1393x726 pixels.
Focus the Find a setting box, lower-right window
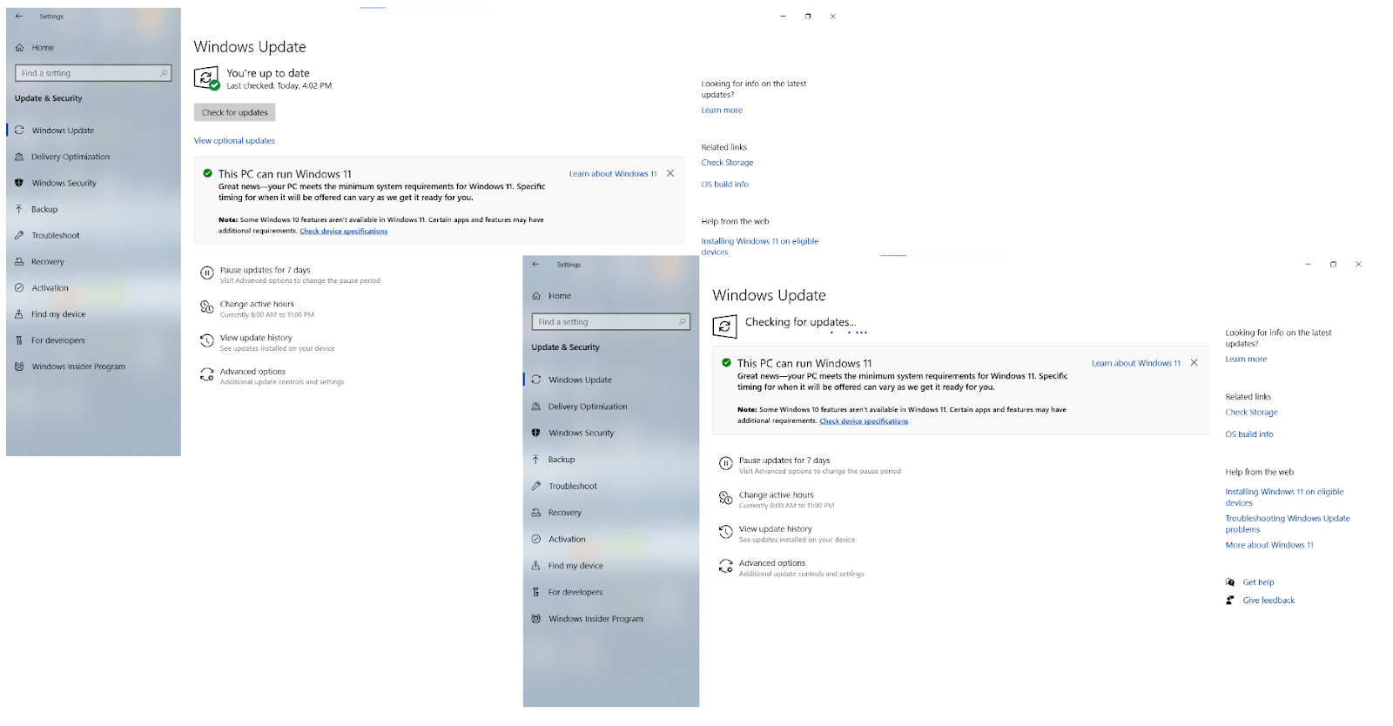[x=611, y=322]
